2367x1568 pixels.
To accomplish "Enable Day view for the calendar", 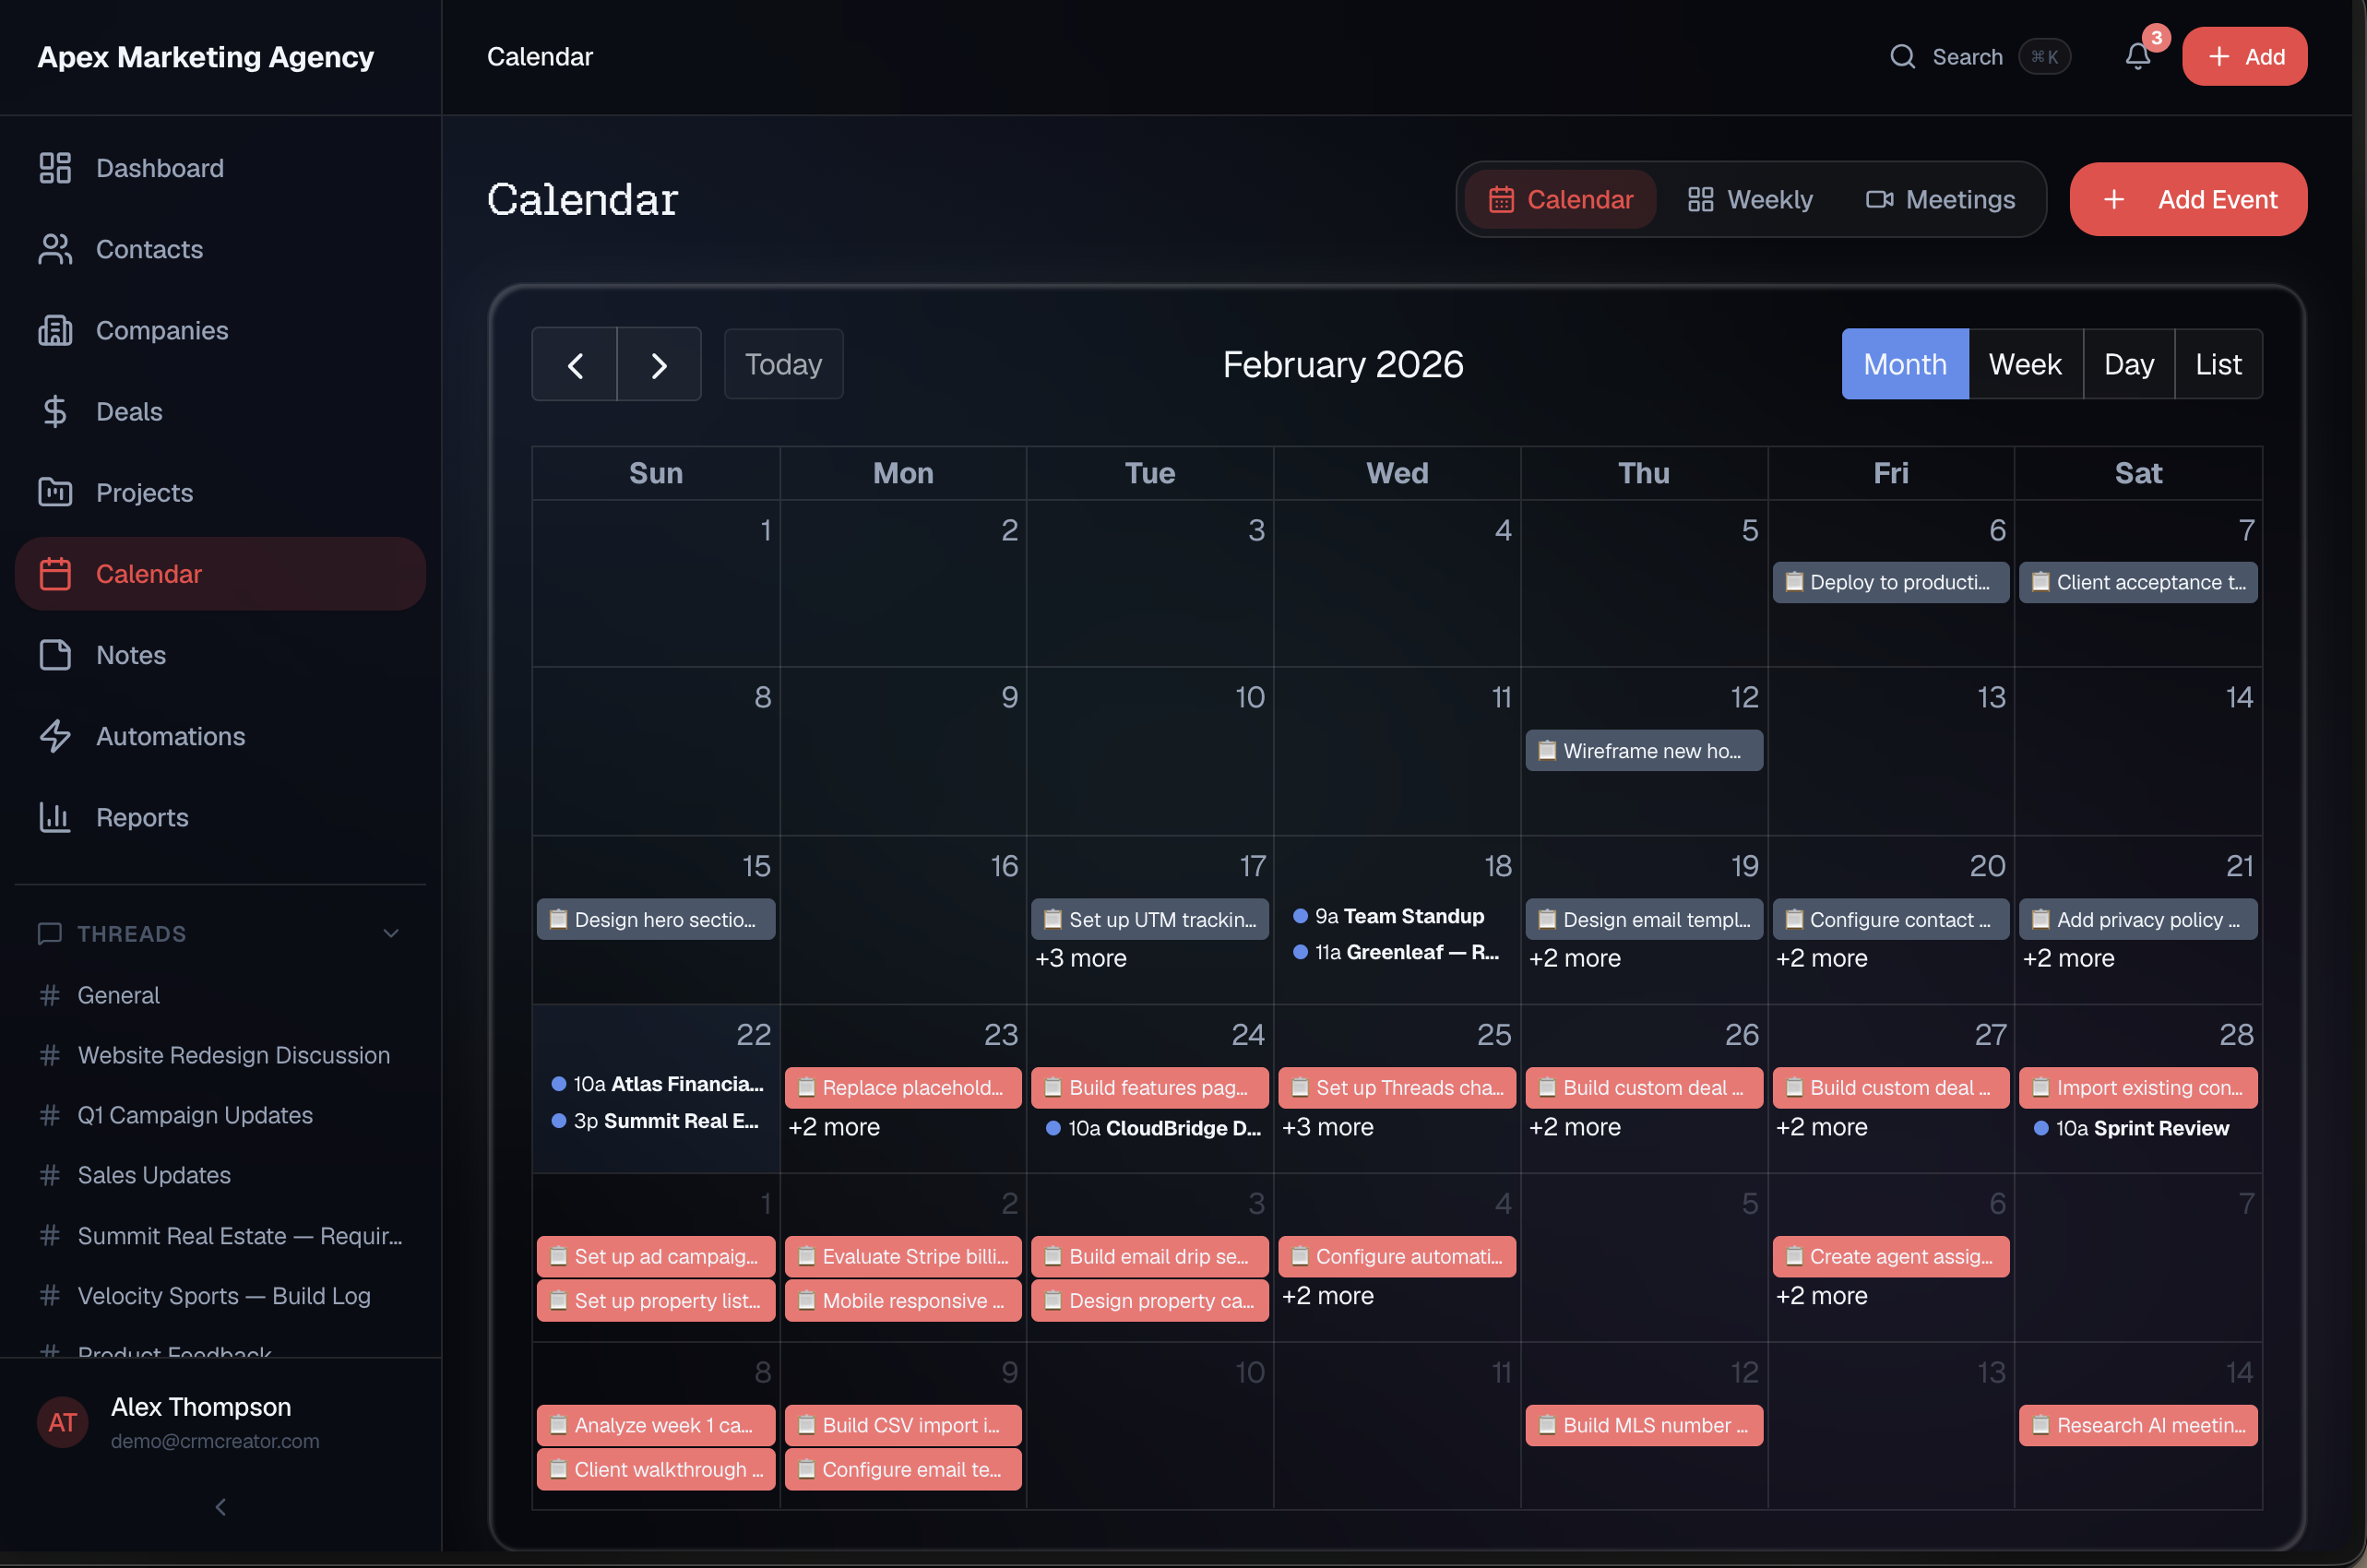I will (x=2128, y=363).
